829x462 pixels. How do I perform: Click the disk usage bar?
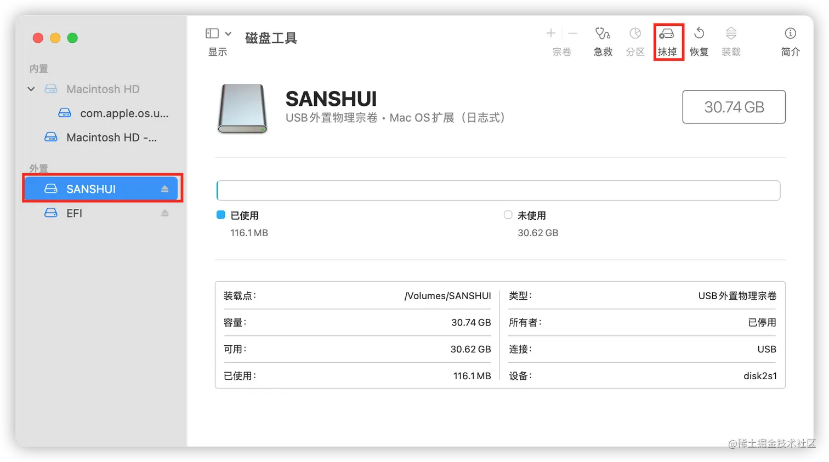pyautogui.click(x=498, y=190)
